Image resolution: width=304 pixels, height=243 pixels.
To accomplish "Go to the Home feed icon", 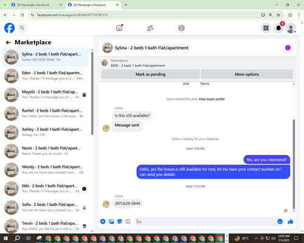I will [x=119, y=28].
